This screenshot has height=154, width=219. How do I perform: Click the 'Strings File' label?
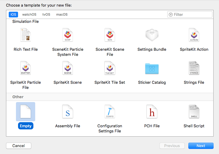(x=194, y=82)
